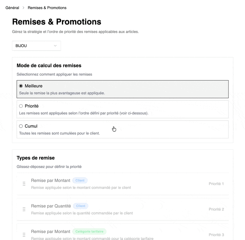The height and width of the screenshot is (240, 245).
Task: Go to Général breadcrumb link
Action: click(x=12, y=8)
